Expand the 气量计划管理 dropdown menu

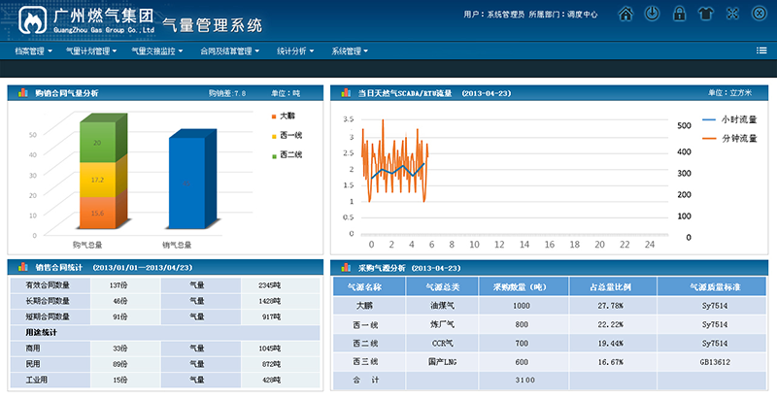[90, 50]
